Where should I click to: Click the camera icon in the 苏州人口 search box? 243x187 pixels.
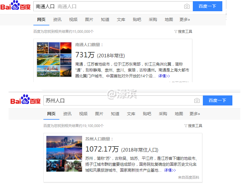pyautogui.click(x=197, y=100)
